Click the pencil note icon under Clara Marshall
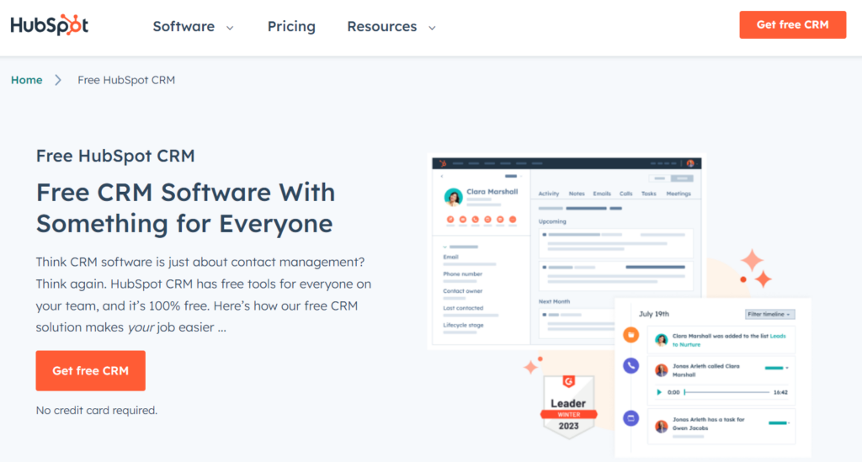Image resolution: width=862 pixels, height=462 pixels. coord(450,220)
